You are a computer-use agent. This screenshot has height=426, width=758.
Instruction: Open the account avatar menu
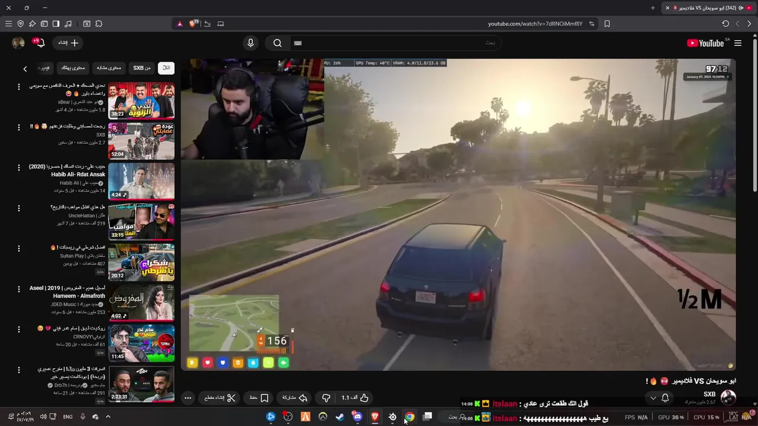18,43
